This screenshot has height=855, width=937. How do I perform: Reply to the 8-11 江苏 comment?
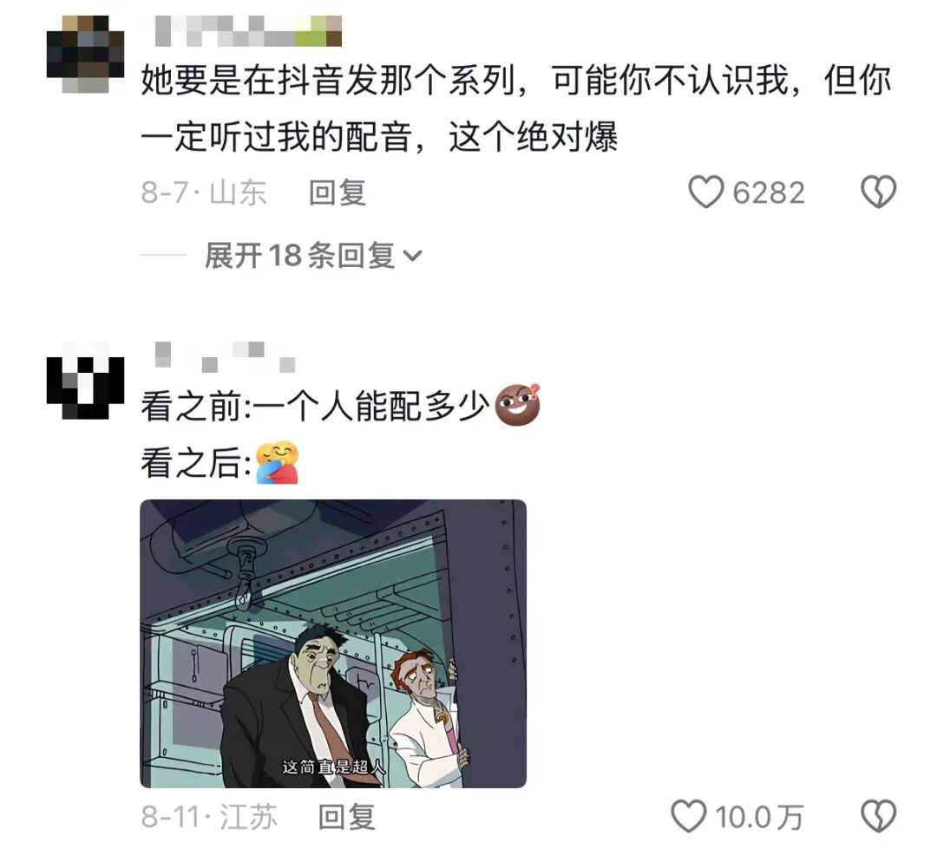[346, 817]
